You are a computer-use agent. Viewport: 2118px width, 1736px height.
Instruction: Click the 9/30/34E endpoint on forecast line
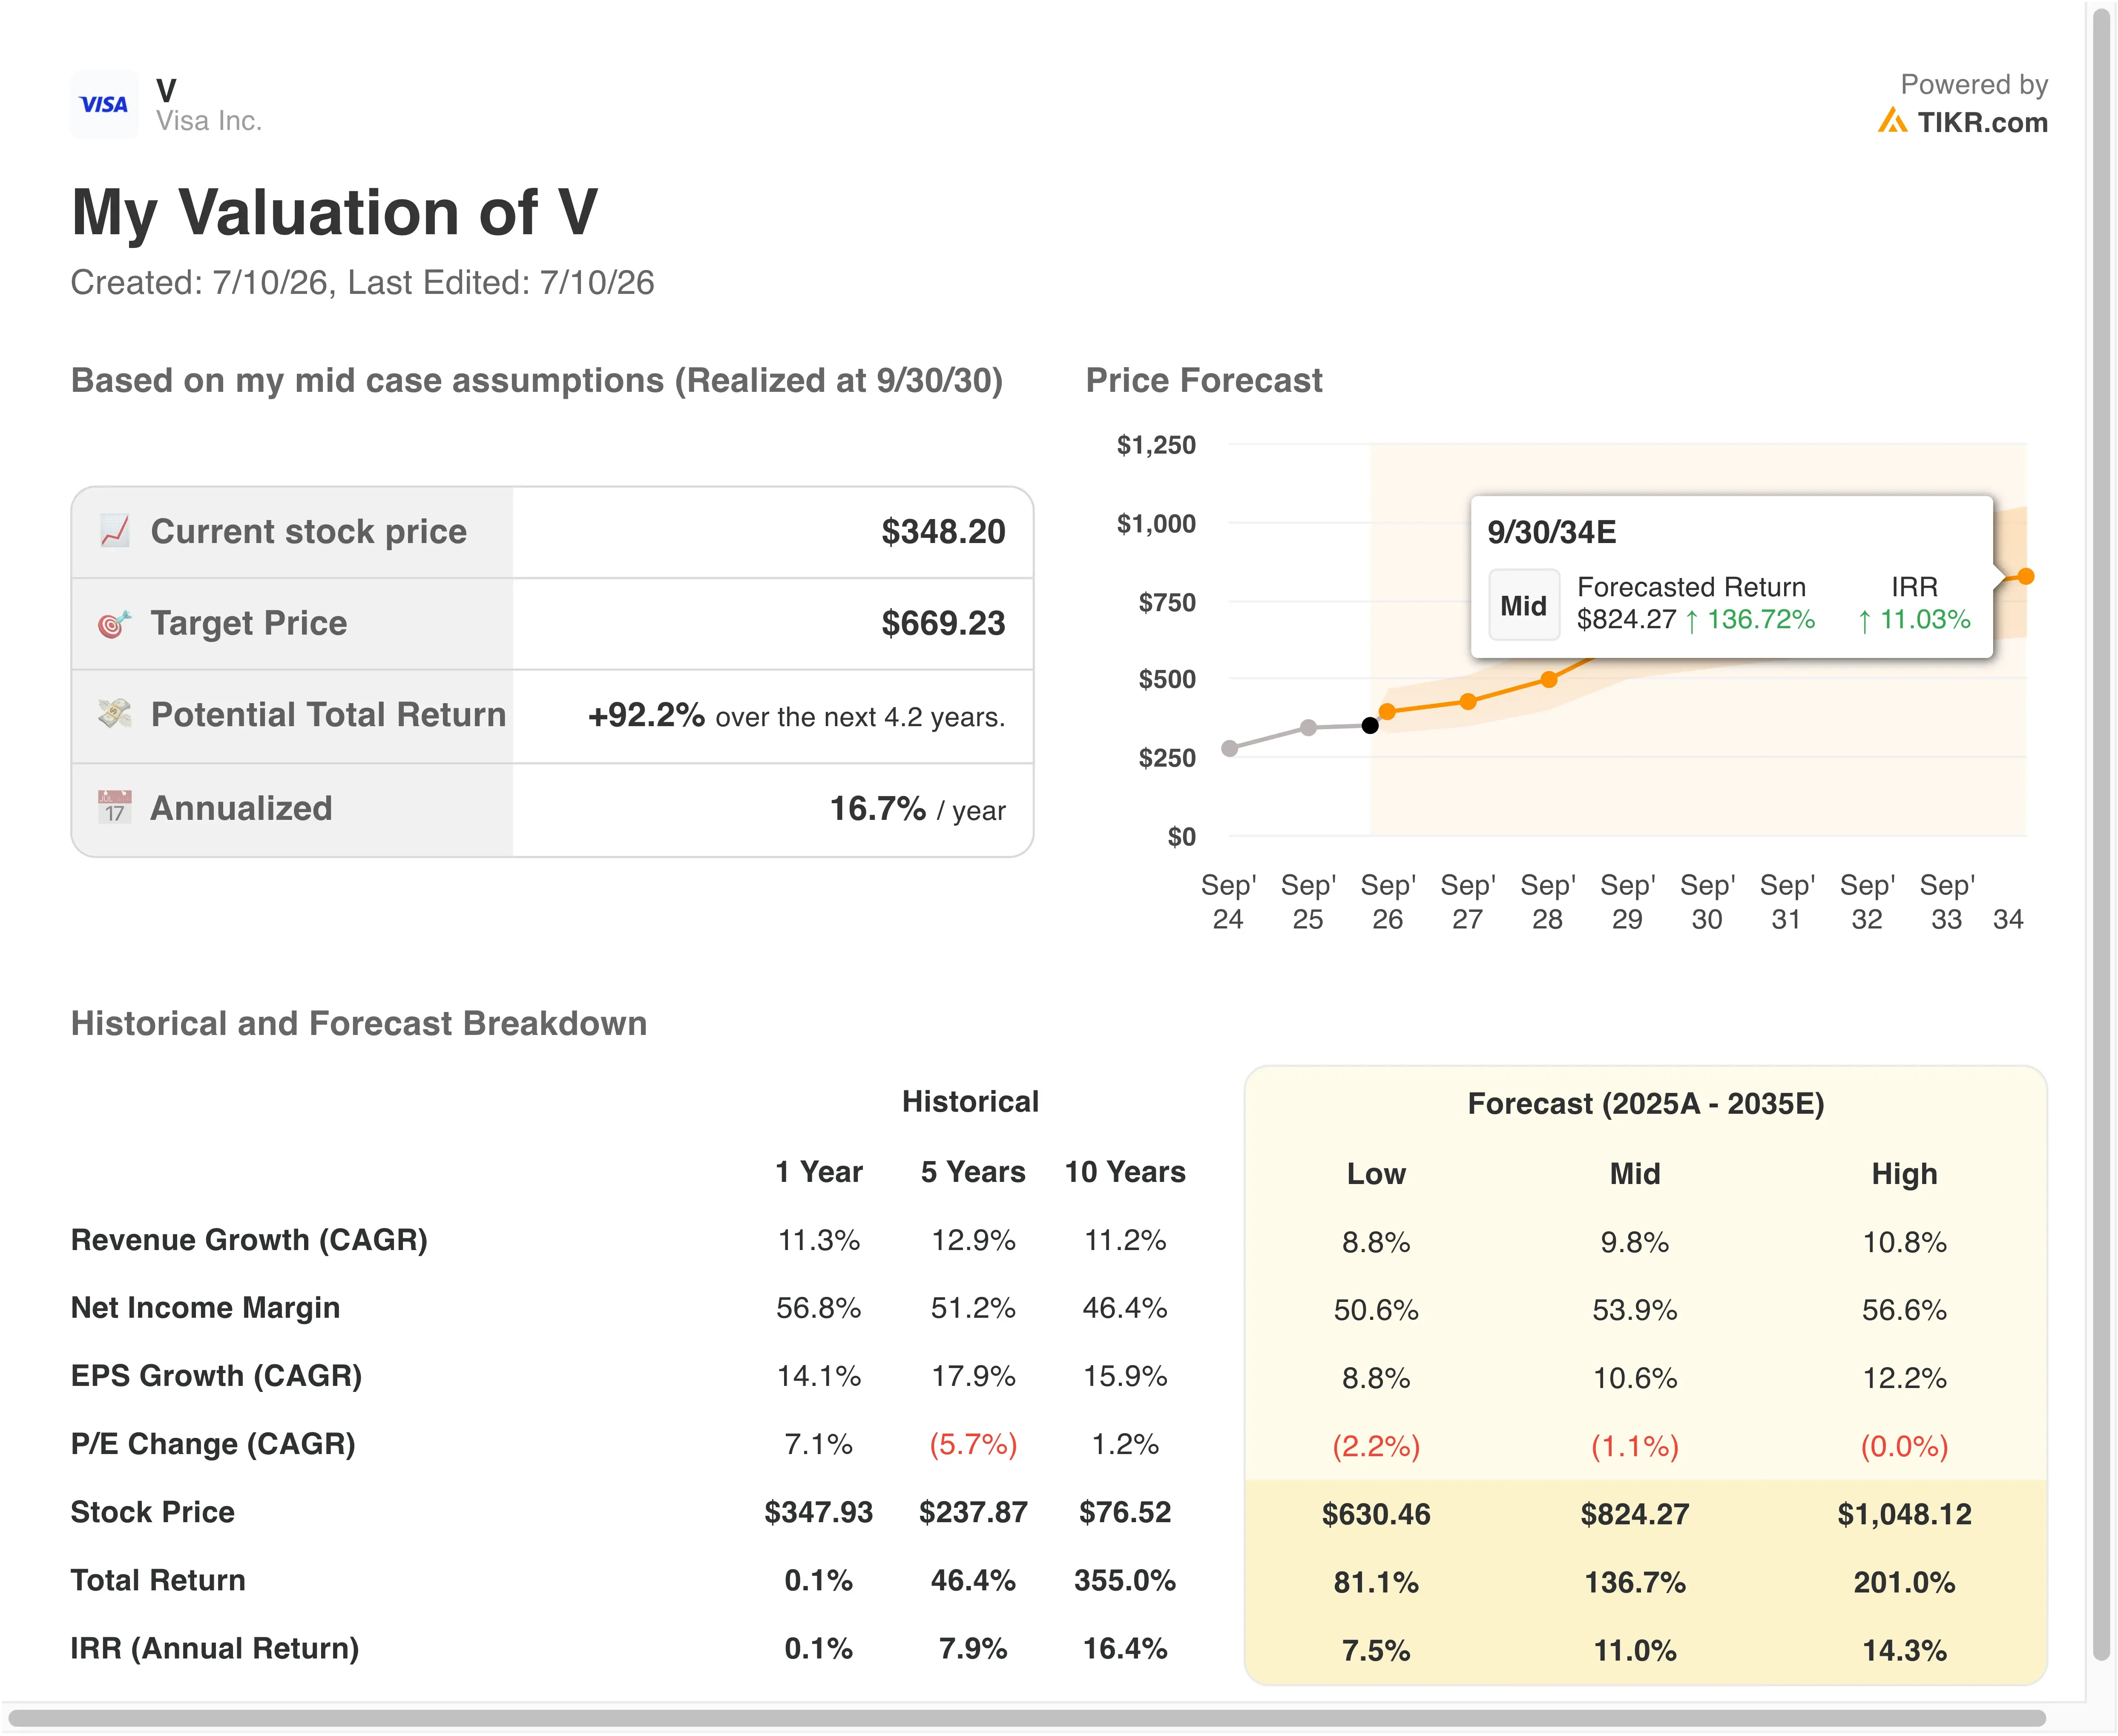(2025, 576)
